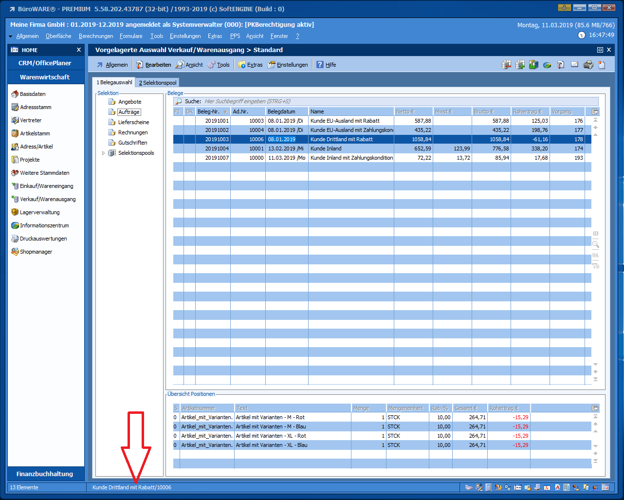This screenshot has width=624, height=500.
Task: Switch to the 2 Selektionspool tab
Action: pos(158,83)
